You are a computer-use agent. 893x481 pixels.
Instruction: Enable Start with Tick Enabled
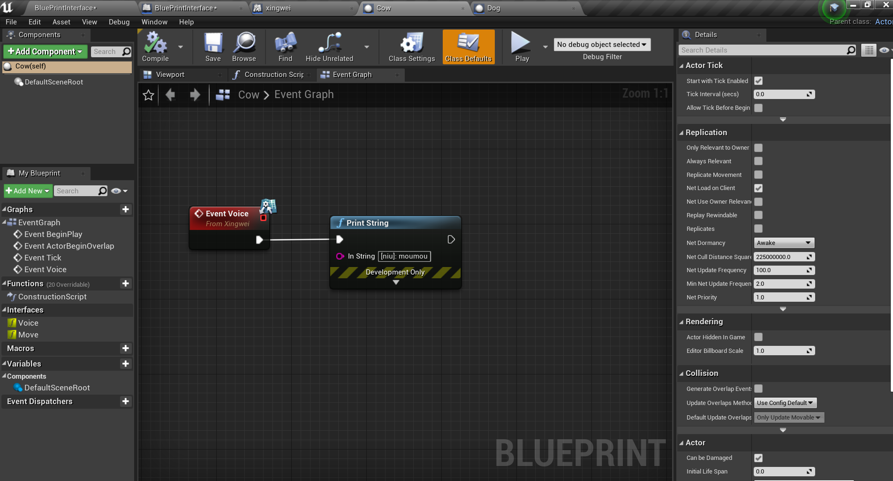point(758,81)
